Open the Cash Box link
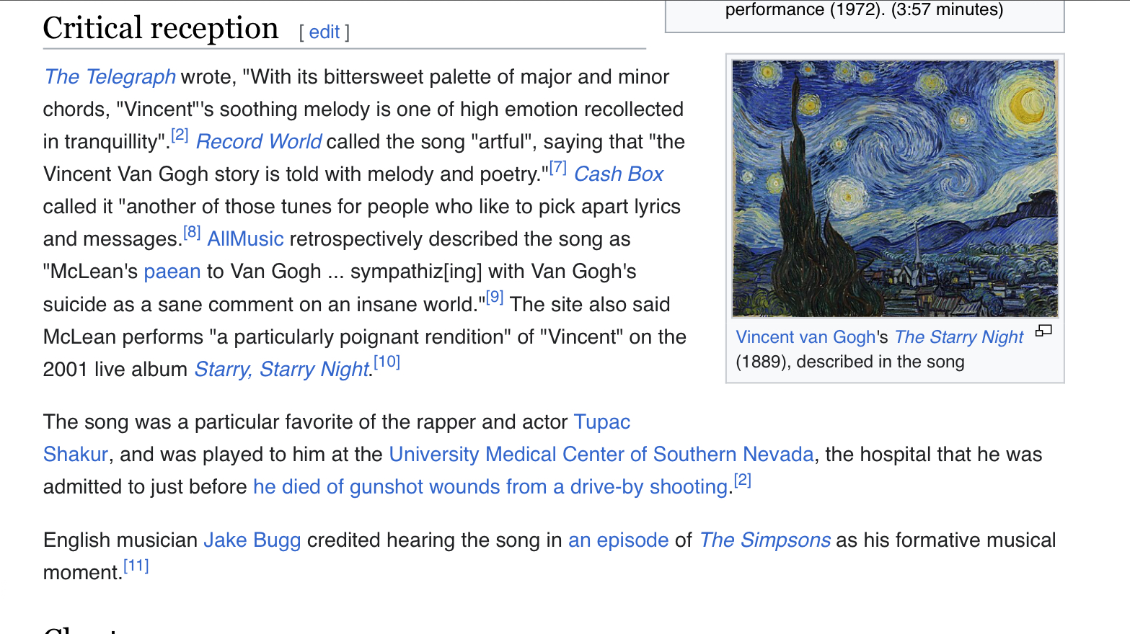 click(618, 174)
